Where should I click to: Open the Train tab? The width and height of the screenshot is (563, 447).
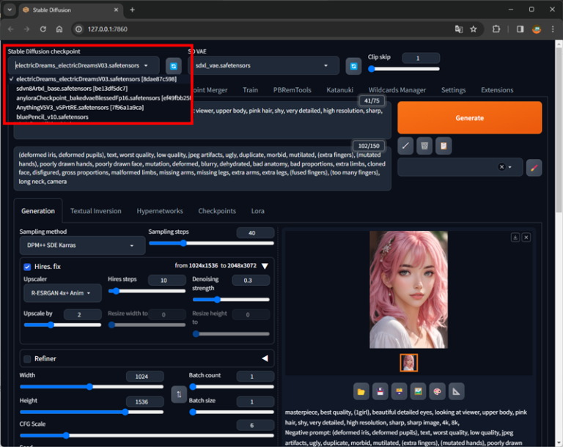tap(250, 90)
